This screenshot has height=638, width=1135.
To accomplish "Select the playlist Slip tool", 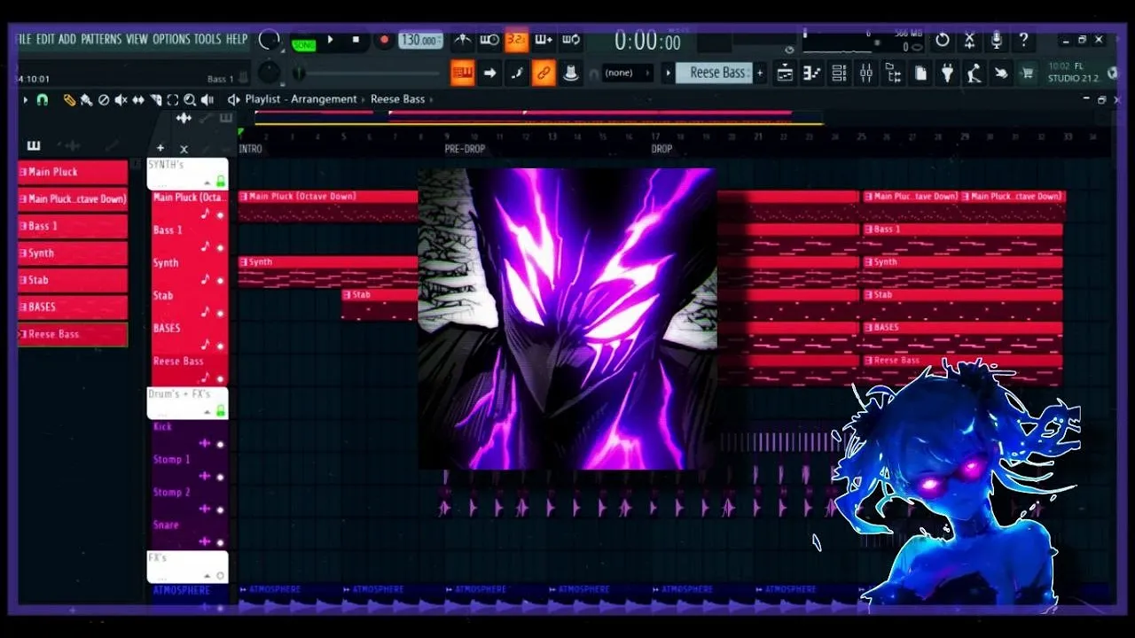I will (138, 100).
